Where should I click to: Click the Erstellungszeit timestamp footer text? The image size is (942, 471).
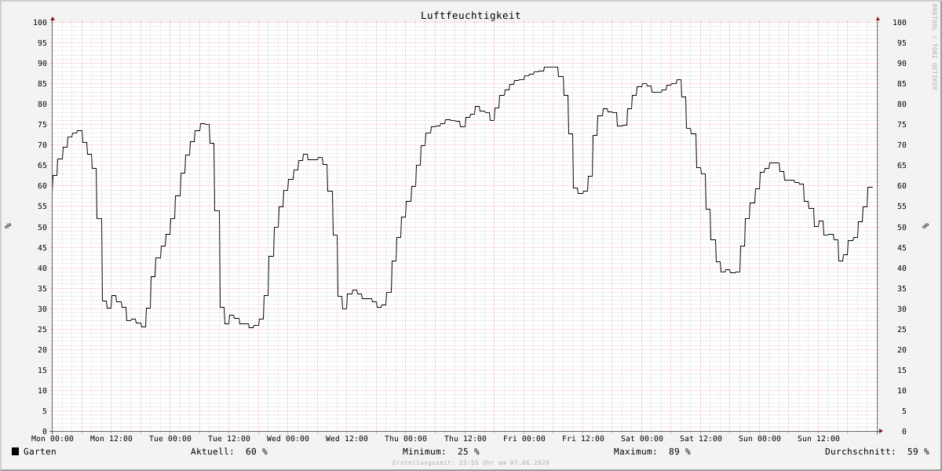click(471, 462)
